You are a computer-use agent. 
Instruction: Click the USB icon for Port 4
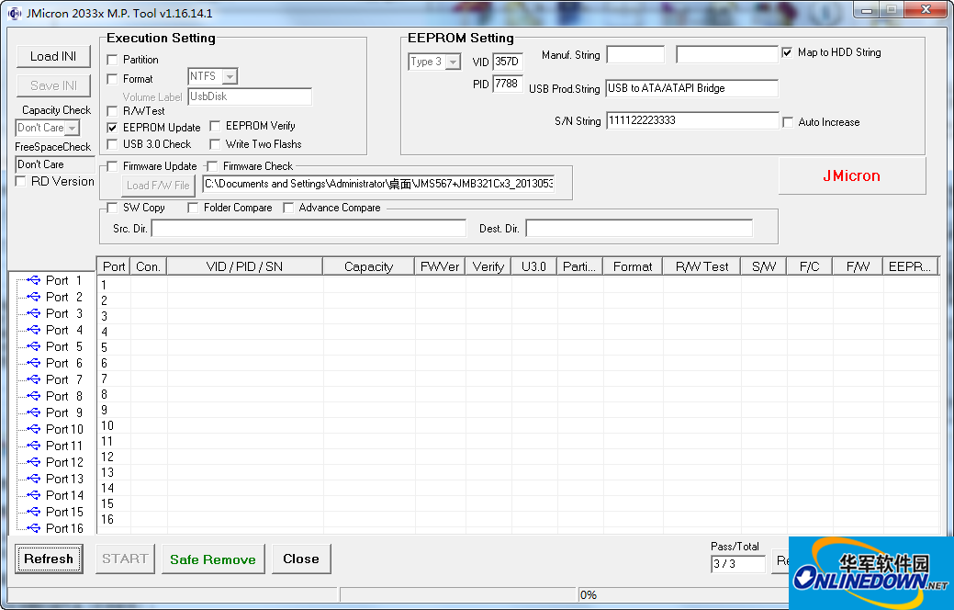[33, 330]
